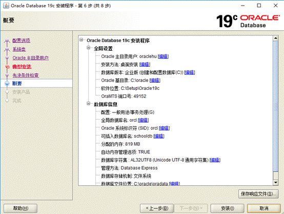Edit the 数据库字符集 AL32UTF8 setting

(215, 160)
